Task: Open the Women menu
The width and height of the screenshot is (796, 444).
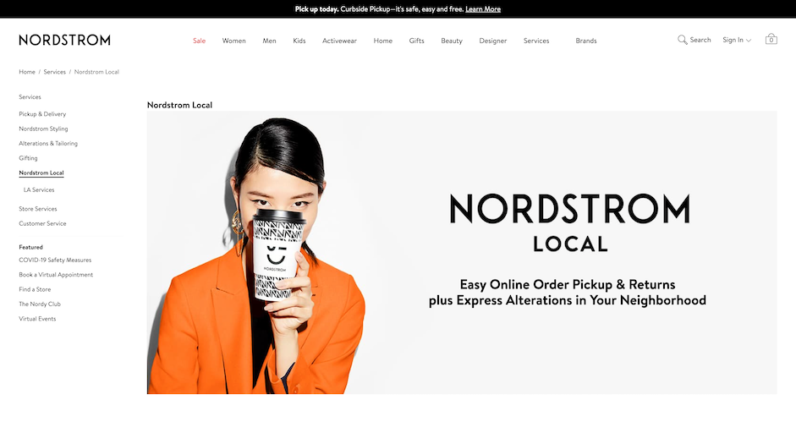Action: point(233,41)
